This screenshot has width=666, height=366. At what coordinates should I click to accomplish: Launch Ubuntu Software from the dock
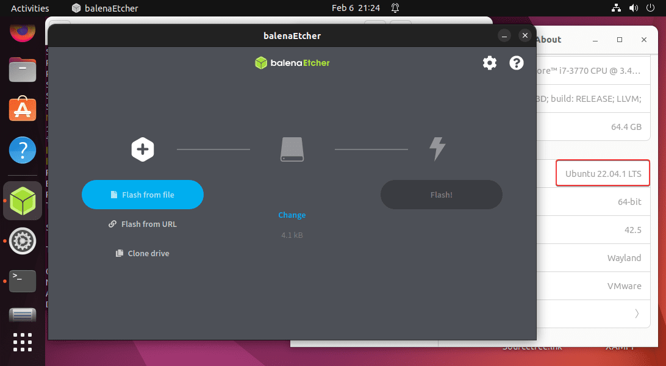click(x=23, y=109)
